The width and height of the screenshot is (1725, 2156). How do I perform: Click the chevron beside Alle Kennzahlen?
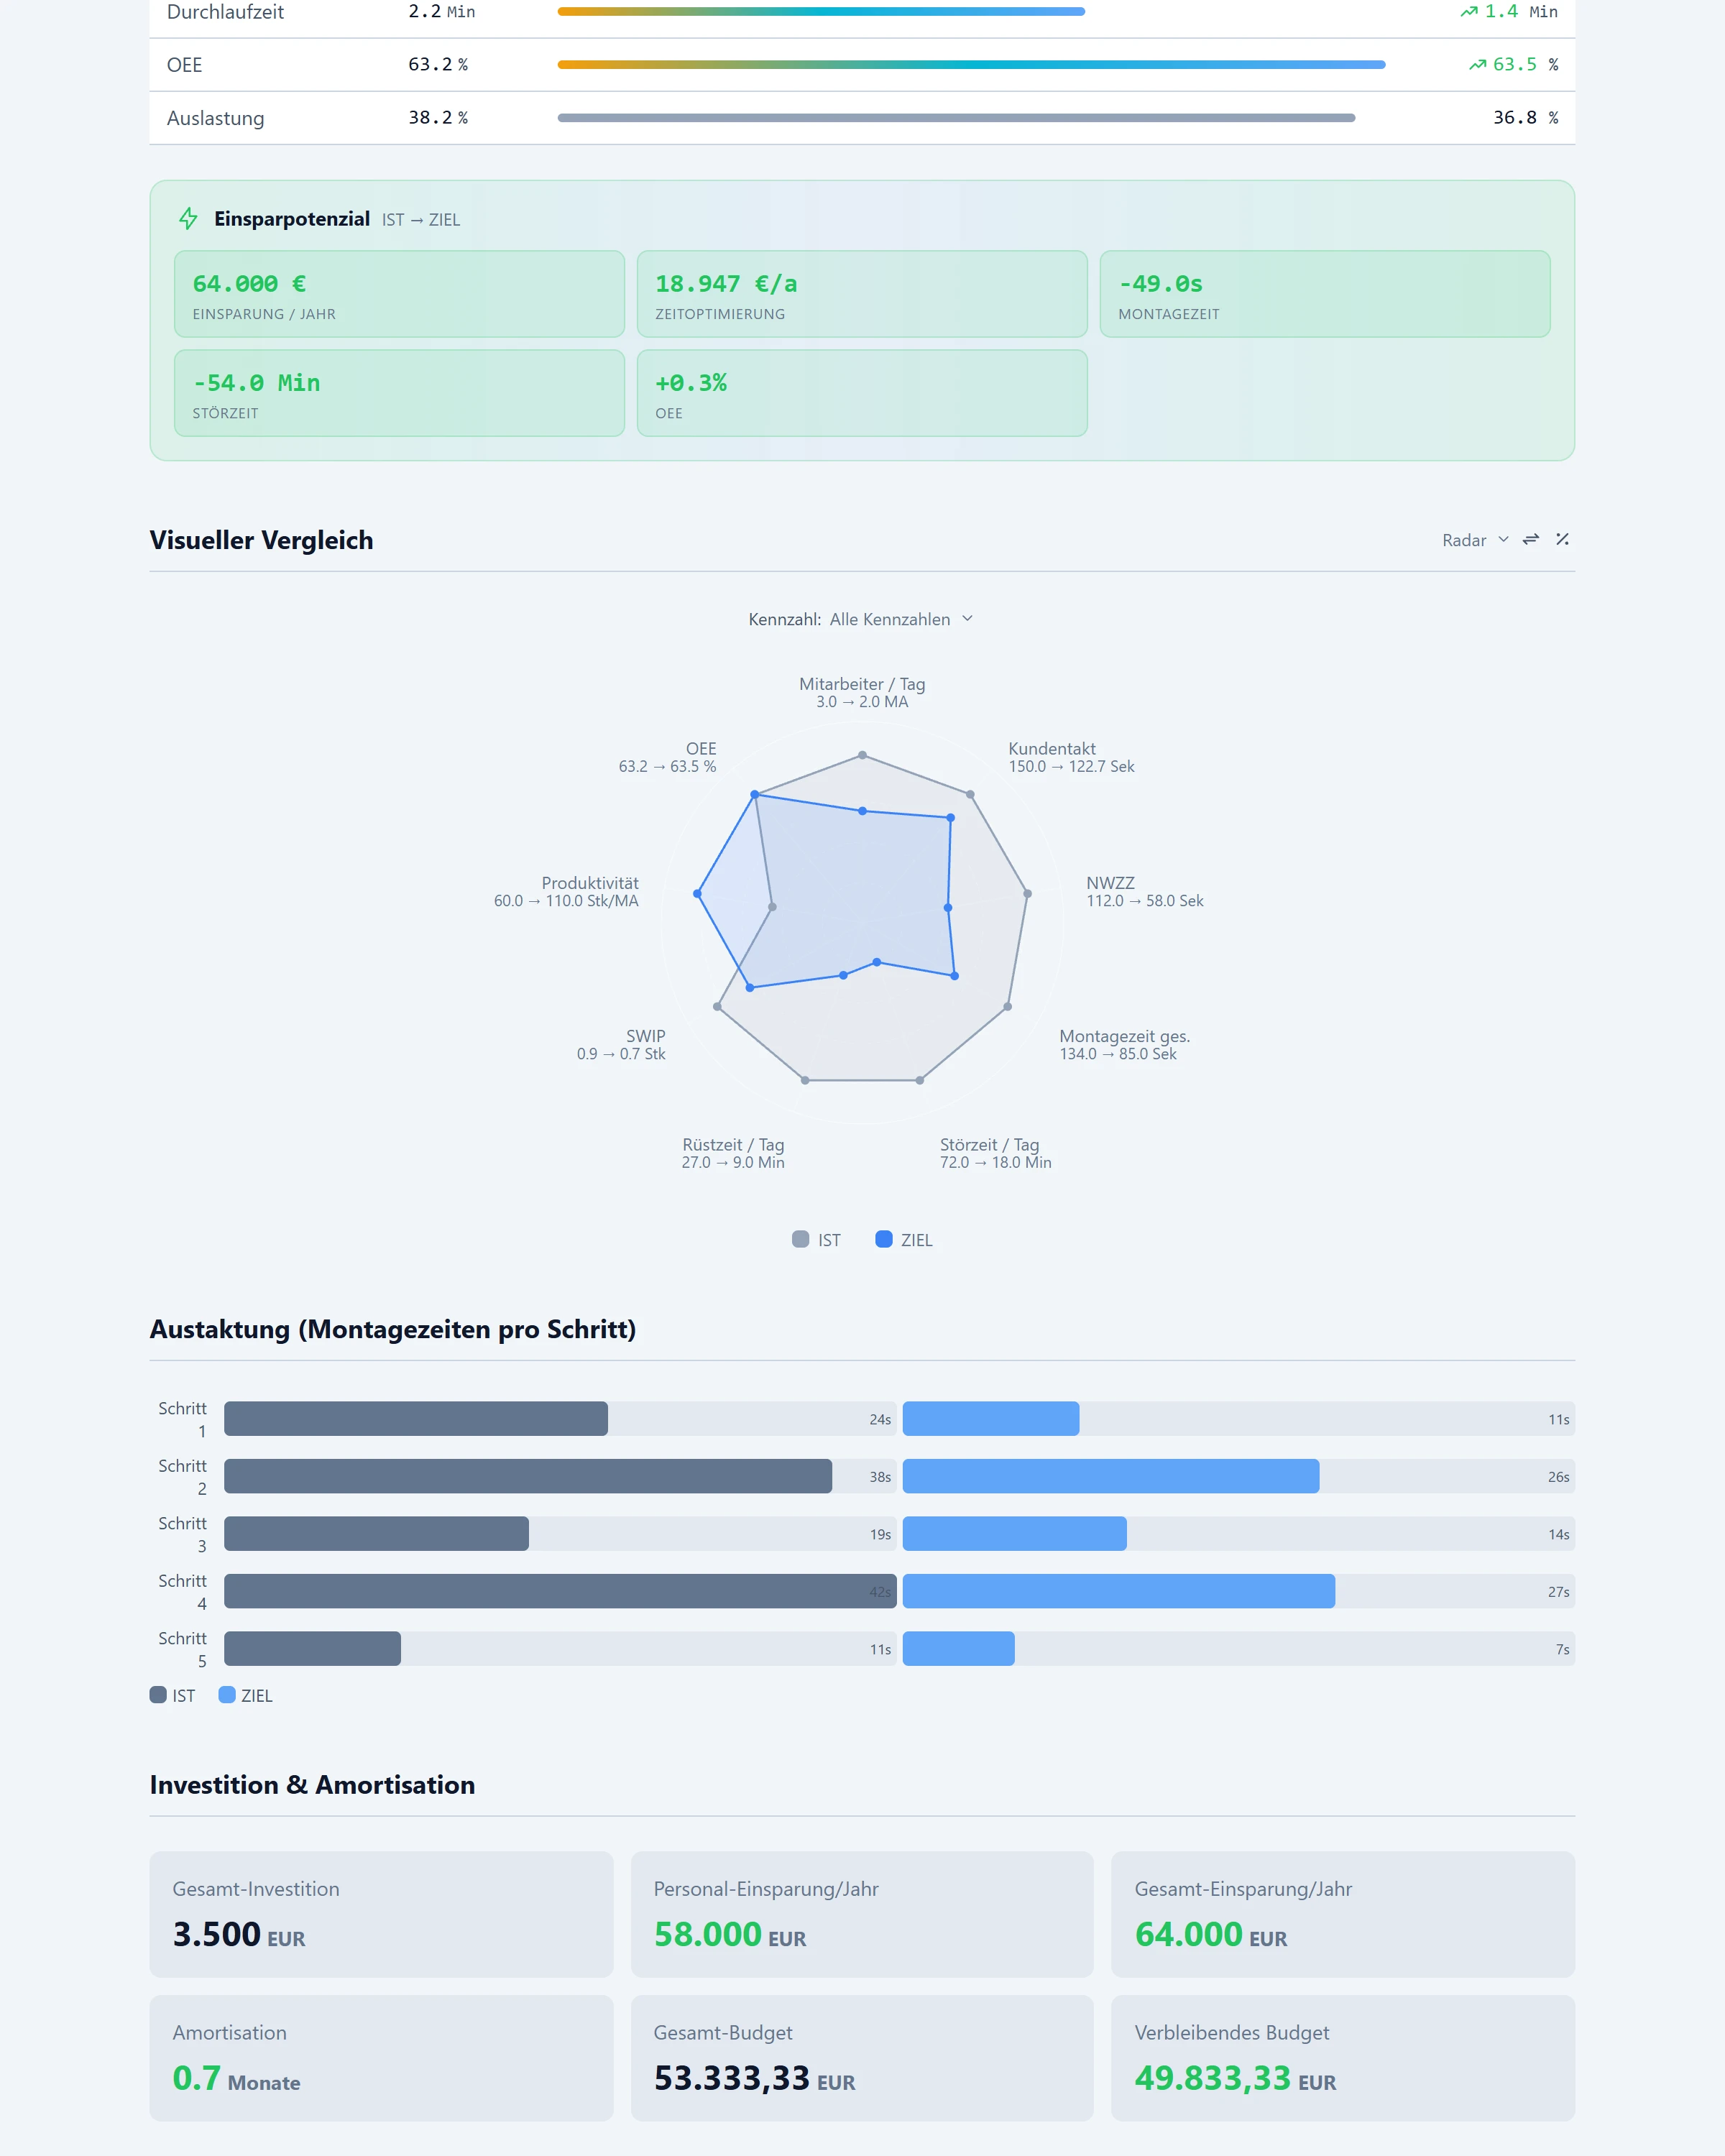pos(967,619)
